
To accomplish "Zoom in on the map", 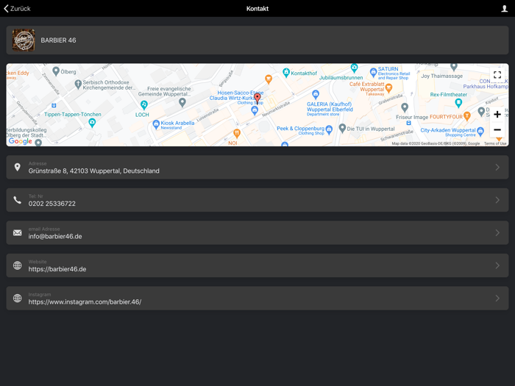I will tap(497, 114).
